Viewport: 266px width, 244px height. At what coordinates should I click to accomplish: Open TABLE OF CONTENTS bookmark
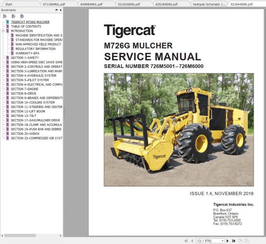click(x=26, y=27)
